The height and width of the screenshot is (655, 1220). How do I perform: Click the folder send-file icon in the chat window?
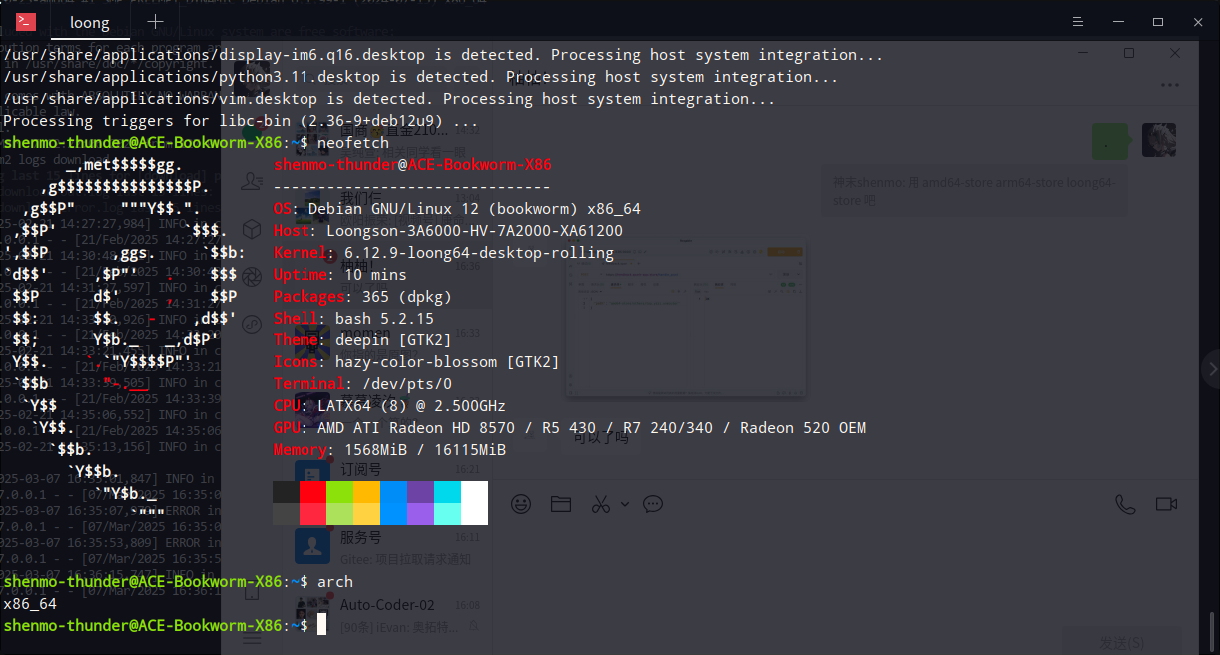pos(560,504)
